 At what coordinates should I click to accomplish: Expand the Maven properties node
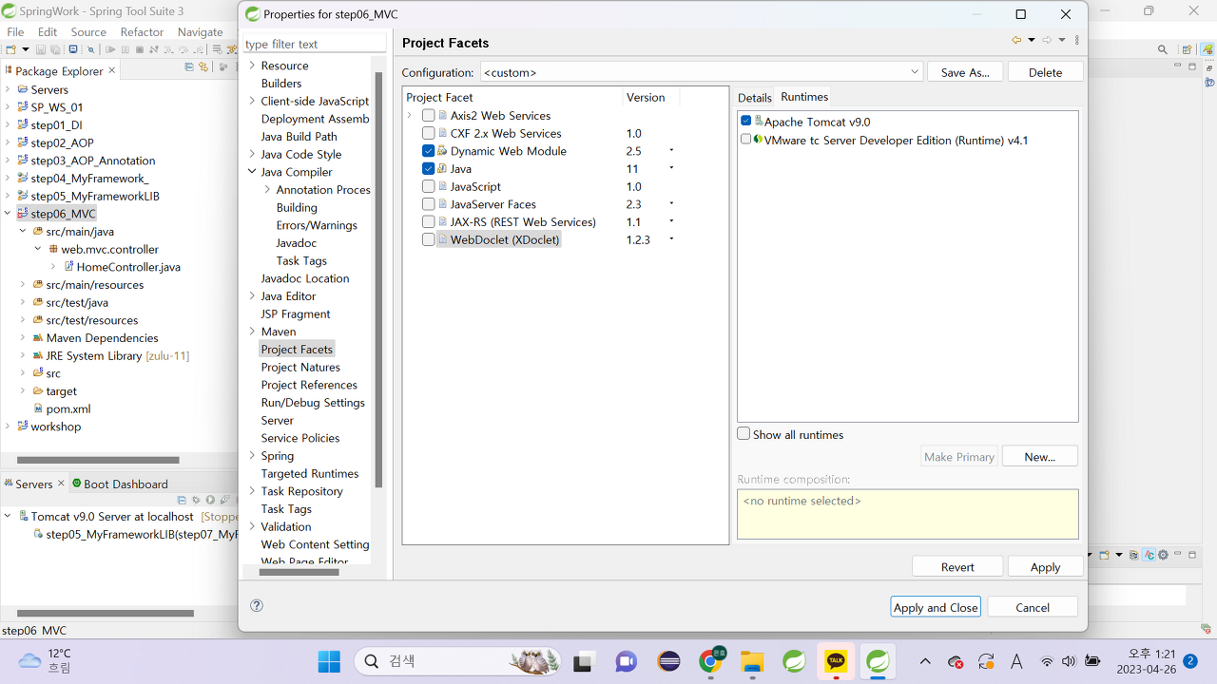click(x=252, y=332)
